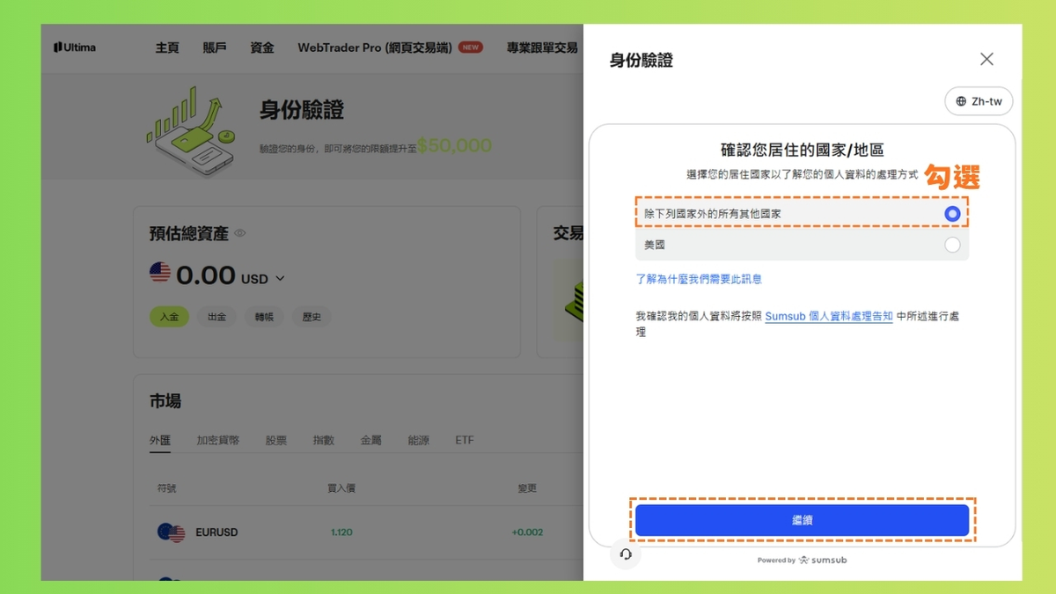
Task: Click the 歷史 button
Action: [312, 317]
